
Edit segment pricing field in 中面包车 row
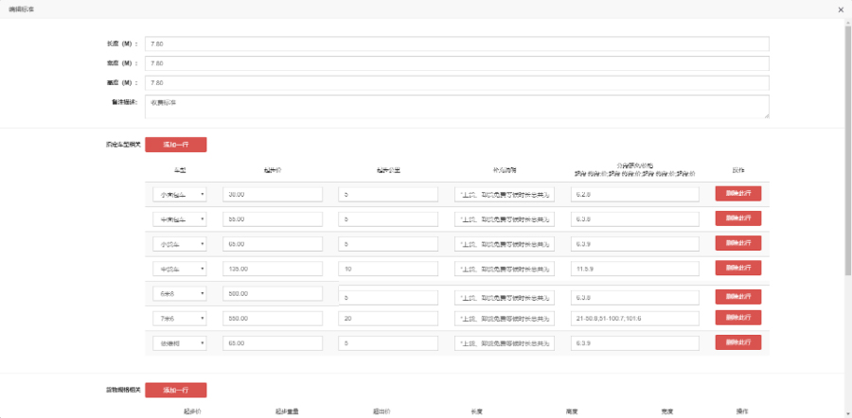[634, 219]
